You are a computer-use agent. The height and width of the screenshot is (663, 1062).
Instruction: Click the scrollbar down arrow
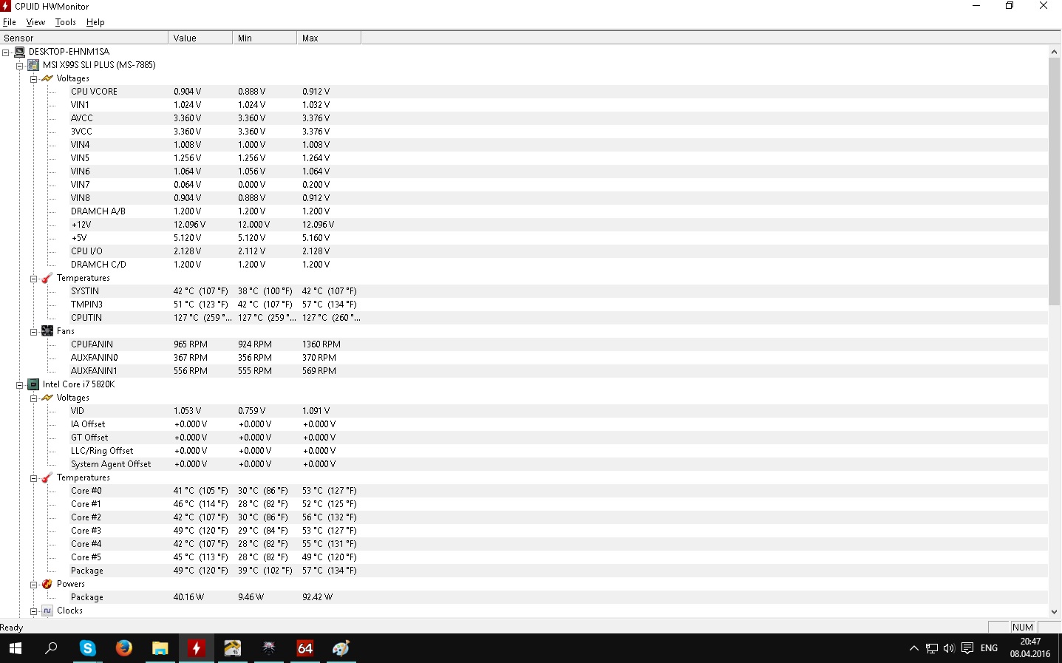1055,611
